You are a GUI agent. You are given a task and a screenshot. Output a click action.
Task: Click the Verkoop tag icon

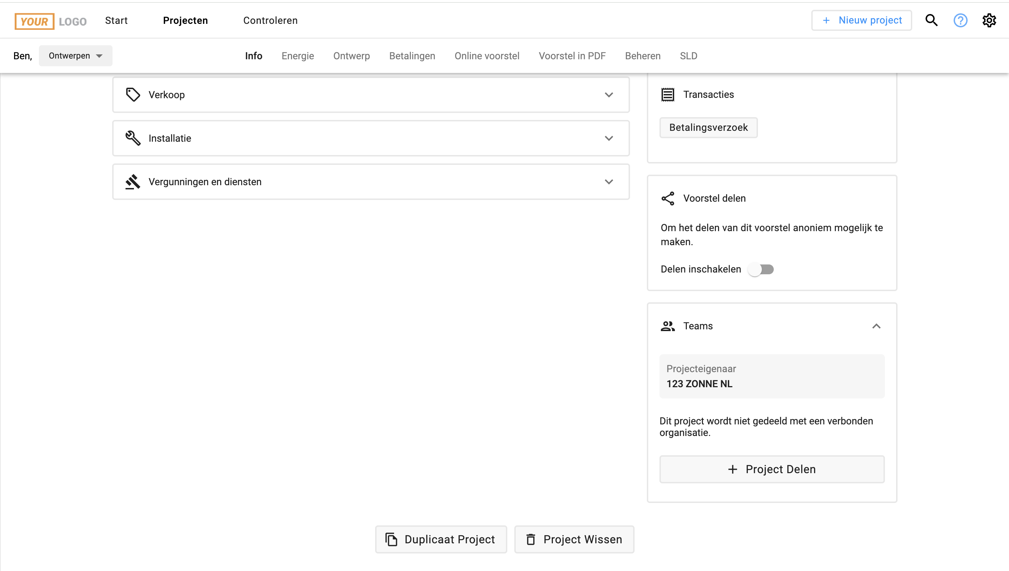click(133, 94)
